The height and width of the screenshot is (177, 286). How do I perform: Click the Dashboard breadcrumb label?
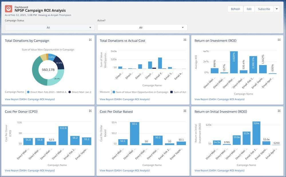point(22,7)
